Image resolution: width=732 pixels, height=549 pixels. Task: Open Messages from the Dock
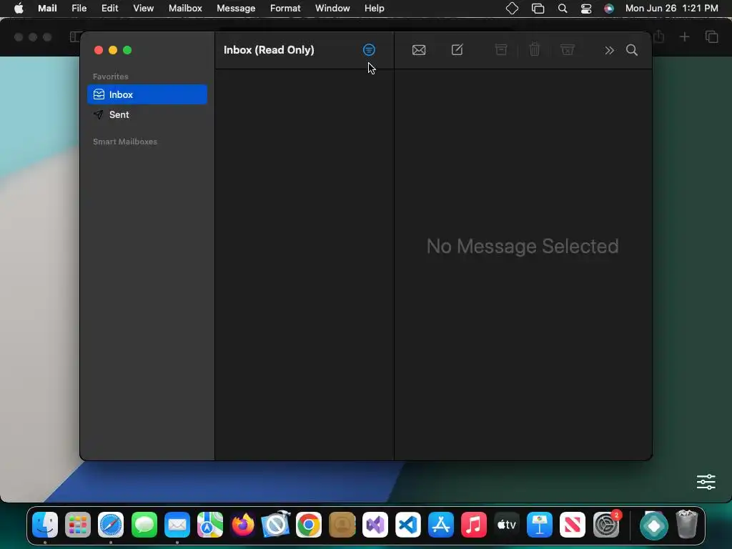144,525
